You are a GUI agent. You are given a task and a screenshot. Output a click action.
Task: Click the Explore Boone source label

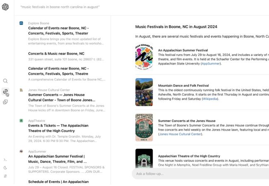click(x=39, y=23)
